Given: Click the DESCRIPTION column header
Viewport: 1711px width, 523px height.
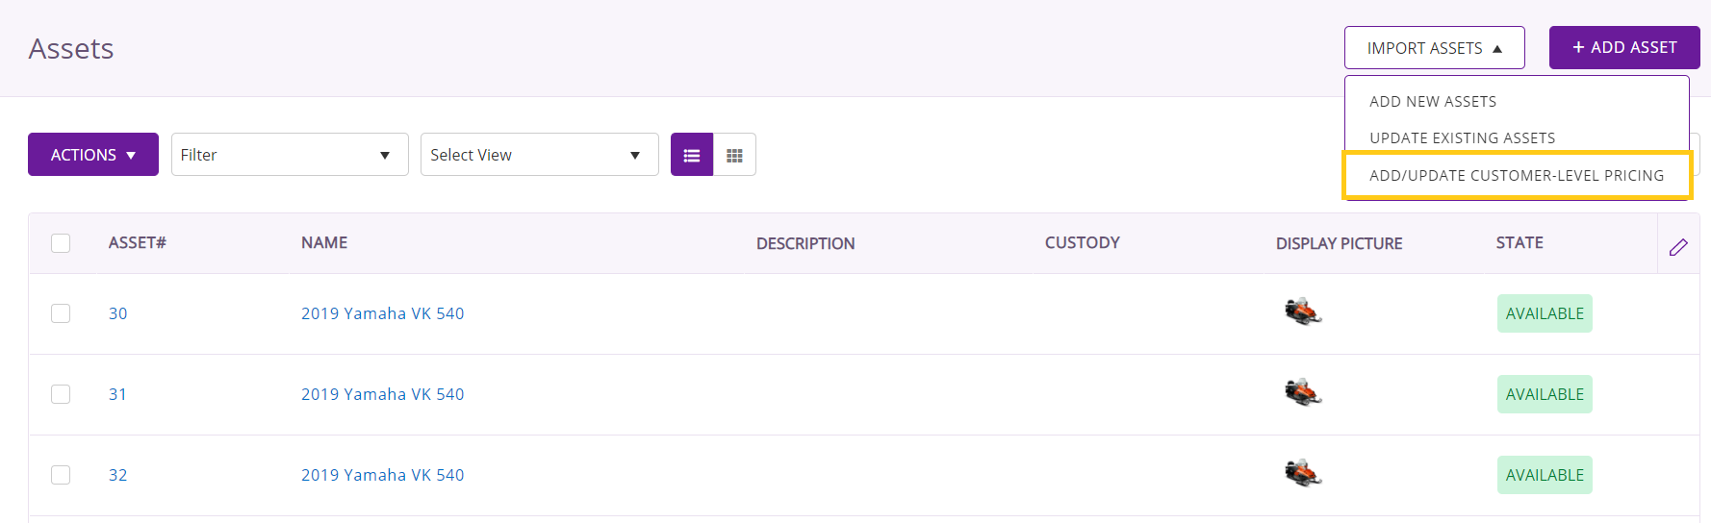Looking at the screenshot, I should [x=805, y=243].
